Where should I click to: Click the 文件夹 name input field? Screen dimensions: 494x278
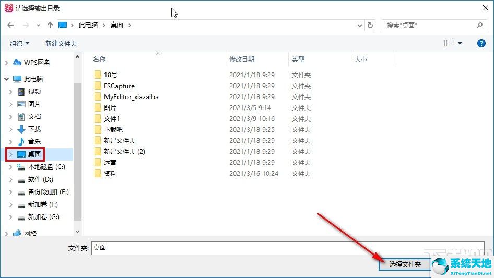coord(288,248)
